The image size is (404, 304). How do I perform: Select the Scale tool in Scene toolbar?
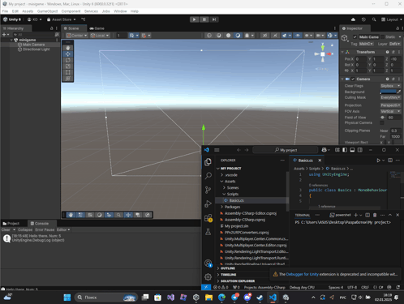[68, 66]
